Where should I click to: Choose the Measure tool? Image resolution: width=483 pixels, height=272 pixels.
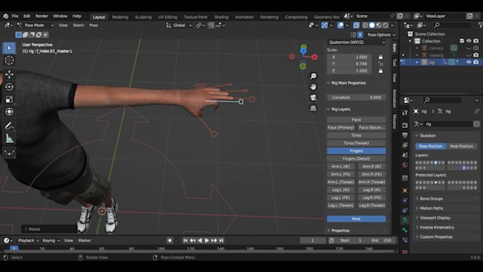point(9,138)
